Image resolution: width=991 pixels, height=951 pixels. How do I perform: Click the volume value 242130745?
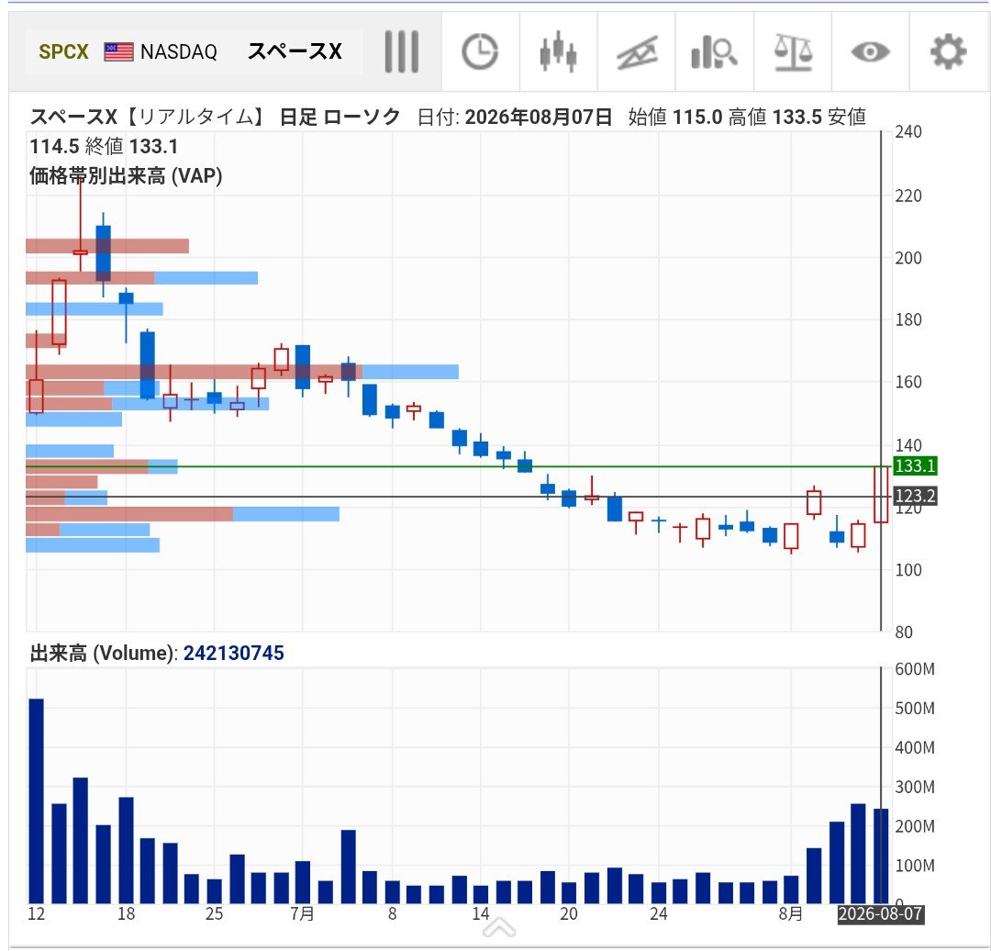[x=234, y=653]
